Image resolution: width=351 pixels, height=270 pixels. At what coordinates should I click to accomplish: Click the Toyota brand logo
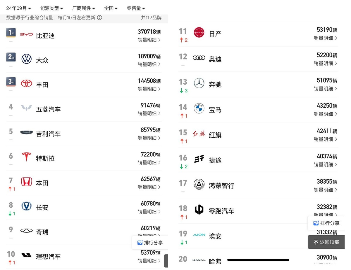pos(26,84)
